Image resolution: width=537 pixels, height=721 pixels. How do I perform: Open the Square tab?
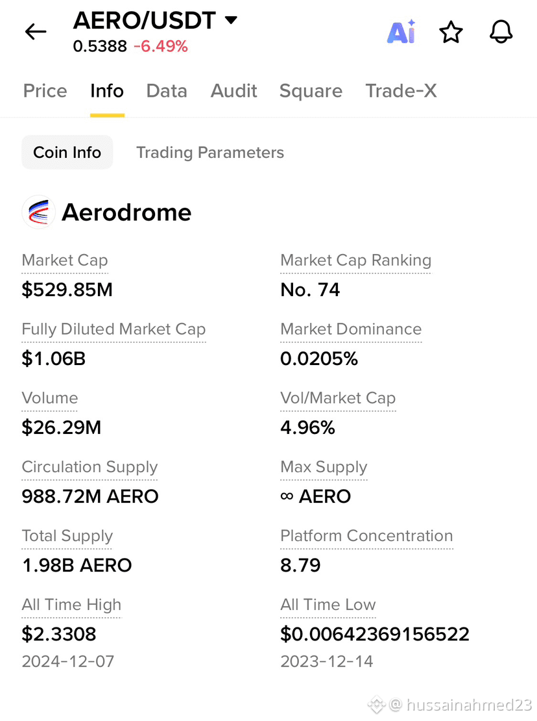click(x=311, y=91)
